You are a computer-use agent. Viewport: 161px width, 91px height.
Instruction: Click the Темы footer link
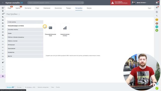52,87
